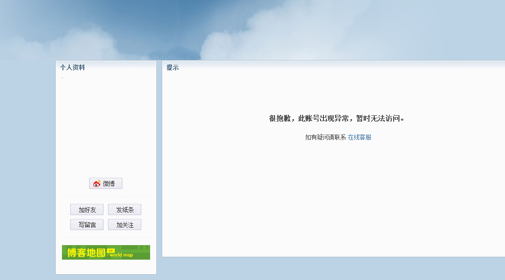The image size is (505, 280).
Task: Open the 微博 button
Action: tap(106, 183)
